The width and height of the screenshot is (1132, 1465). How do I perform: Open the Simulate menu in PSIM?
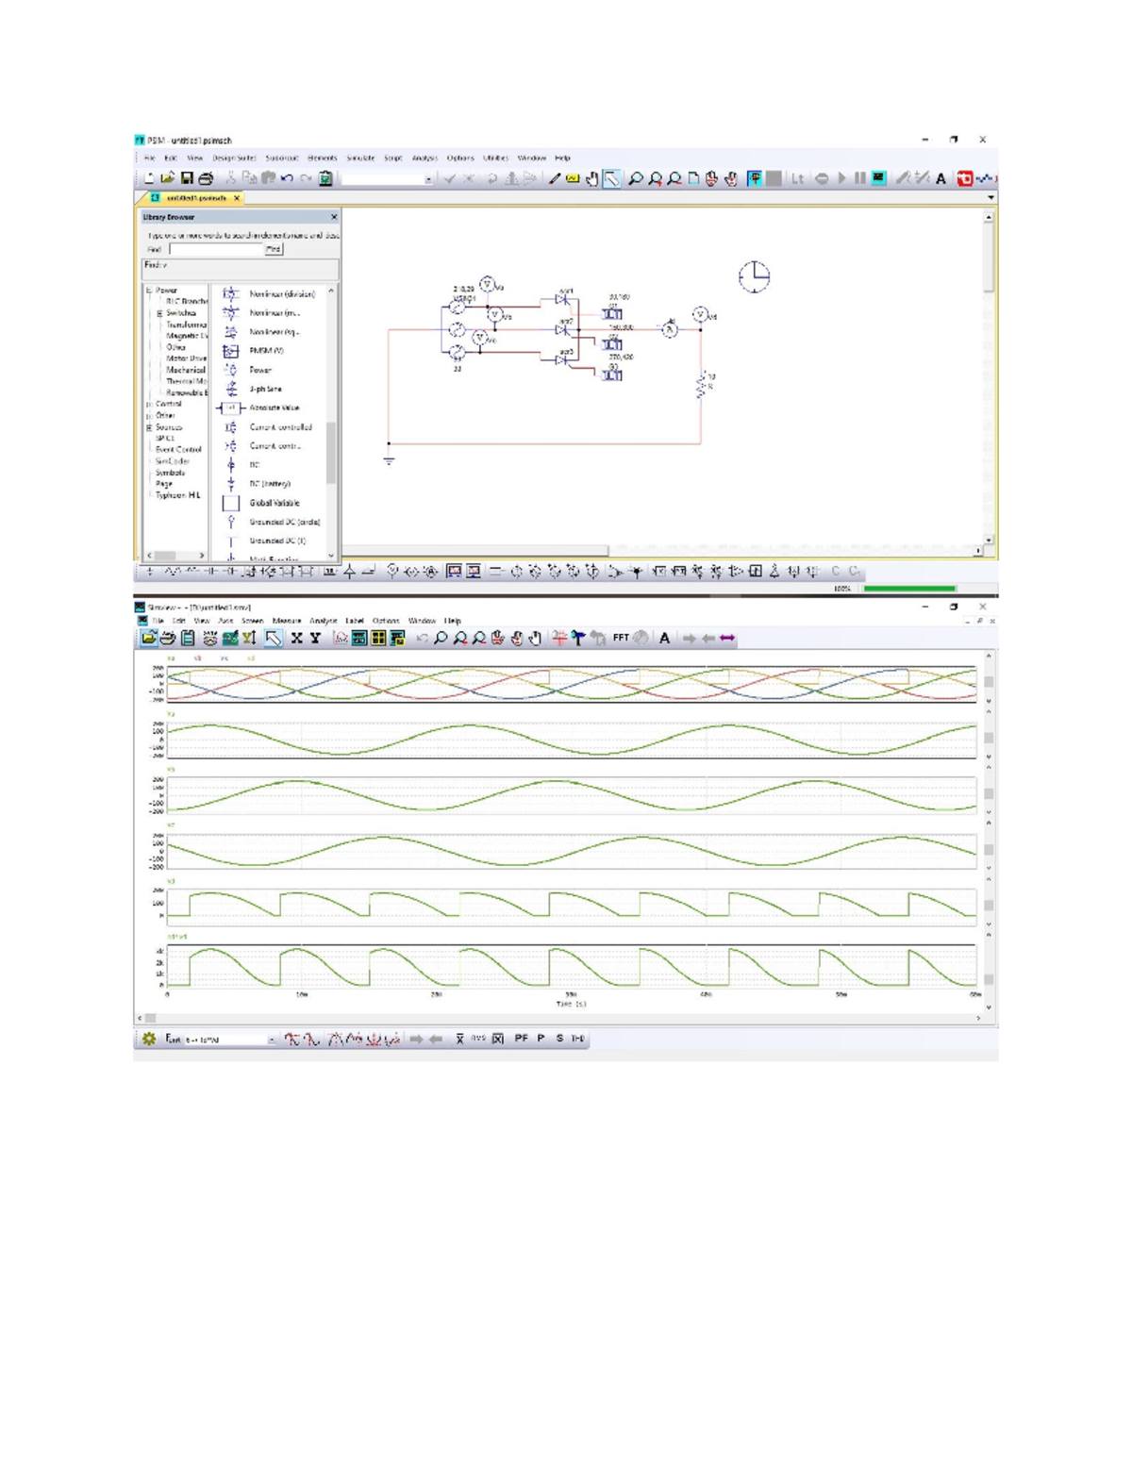click(360, 158)
